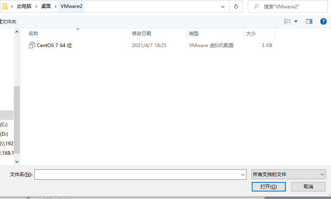This screenshot has width=331, height=199.
Task: Open the 所有支持的文件 file type dropdown
Action: (x=288, y=174)
